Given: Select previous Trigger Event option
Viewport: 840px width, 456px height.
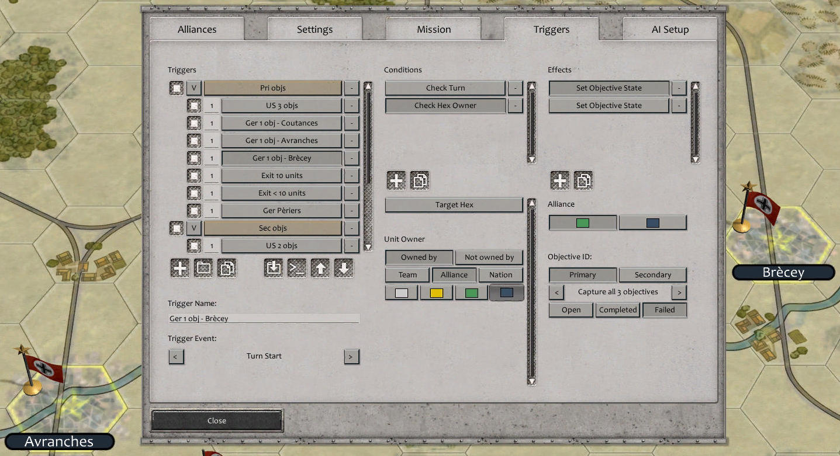Looking at the screenshot, I should (176, 357).
